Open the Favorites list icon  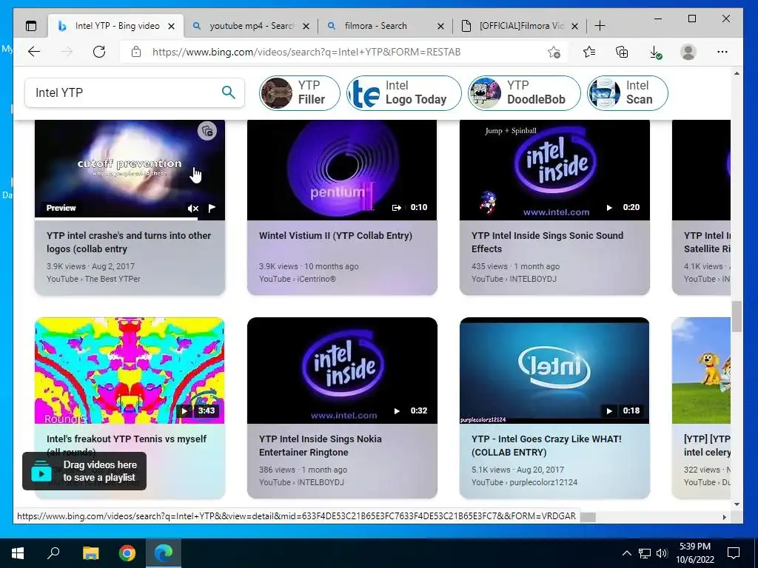tap(588, 52)
